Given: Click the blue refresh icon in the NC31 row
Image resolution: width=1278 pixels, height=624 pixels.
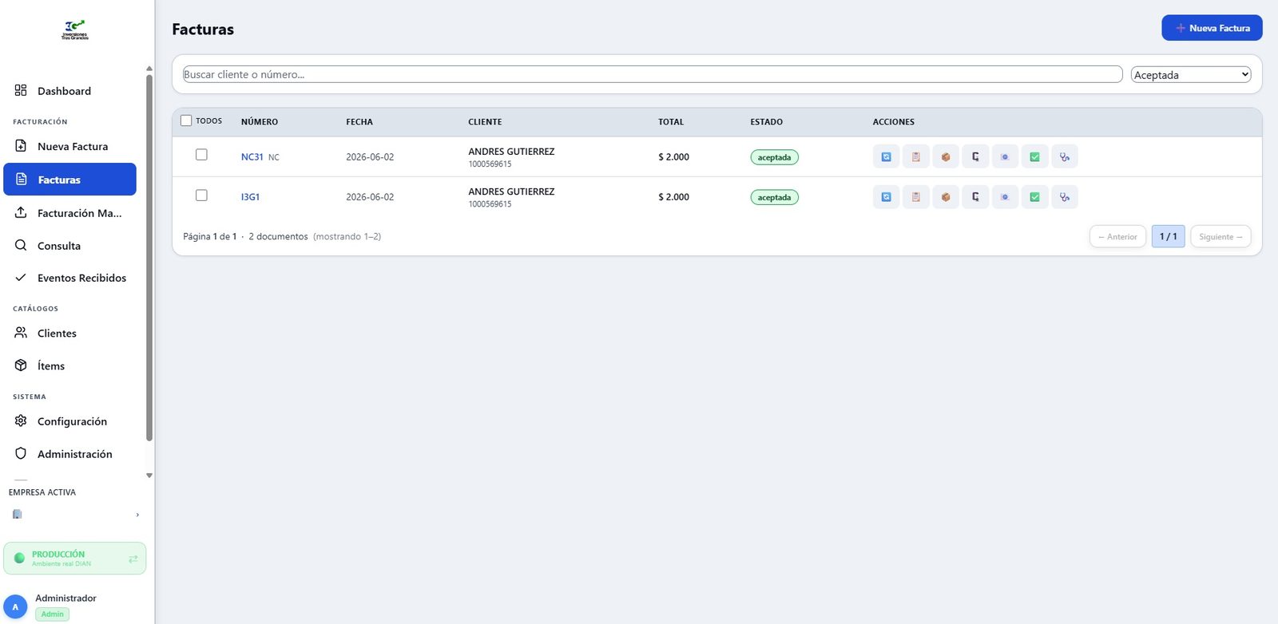Looking at the screenshot, I should point(886,157).
